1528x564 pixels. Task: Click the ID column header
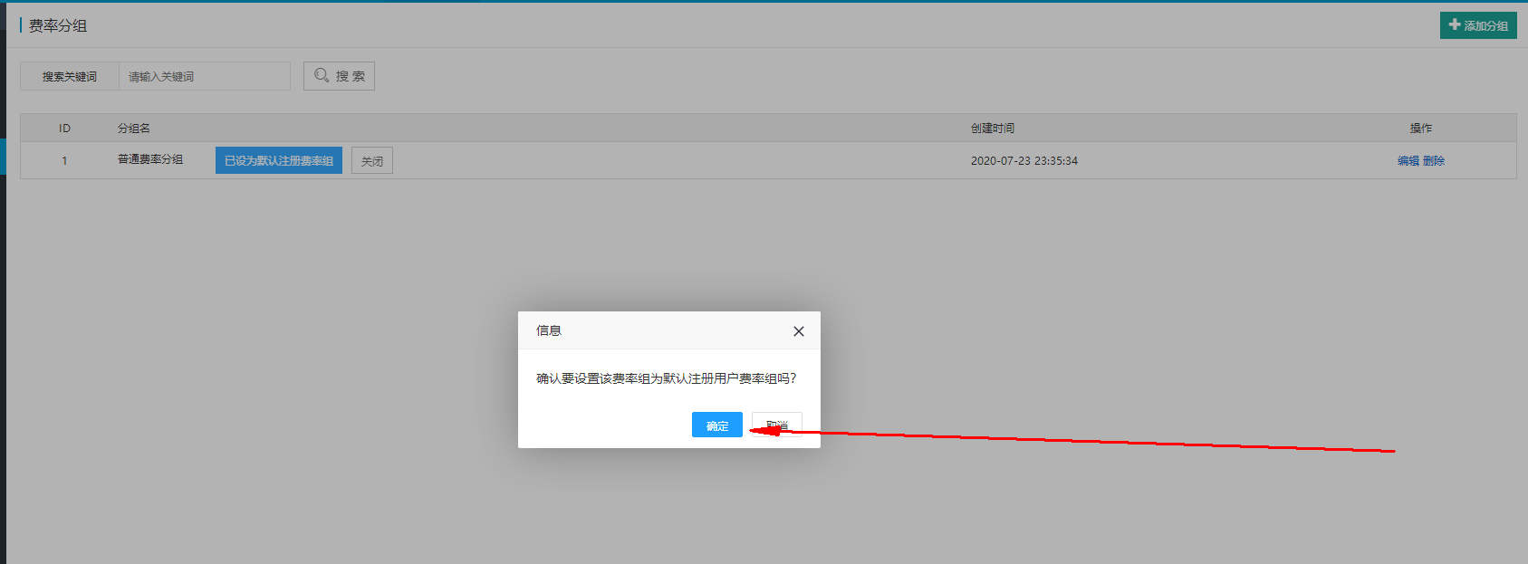pos(64,128)
